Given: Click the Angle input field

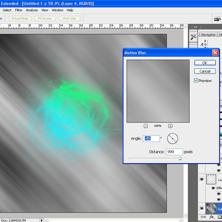Looking at the screenshot, I should 151,139.
